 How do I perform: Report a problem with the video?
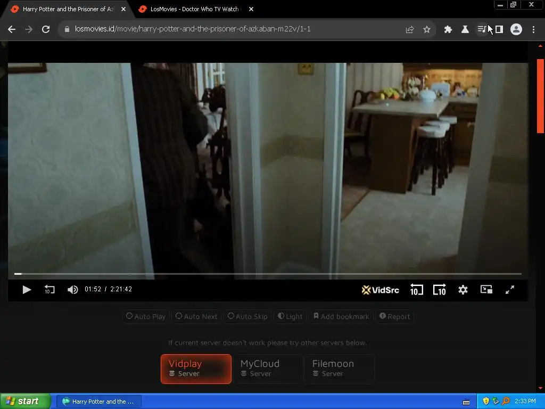[394, 316]
